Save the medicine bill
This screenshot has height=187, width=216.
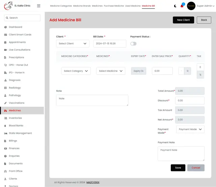pyautogui.click(x=178, y=168)
